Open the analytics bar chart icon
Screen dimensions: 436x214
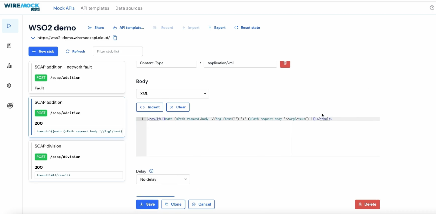pyautogui.click(x=9, y=66)
